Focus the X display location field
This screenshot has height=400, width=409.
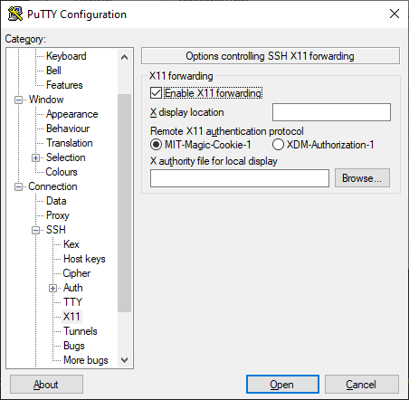click(331, 112)
